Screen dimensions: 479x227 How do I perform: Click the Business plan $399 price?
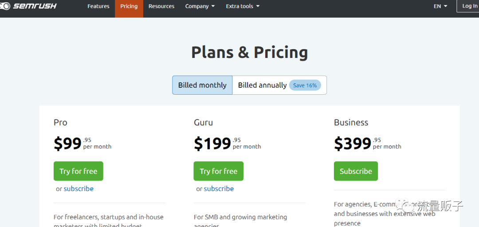[x=353, y=143]
